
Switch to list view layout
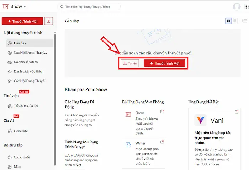tap(234, 21)
